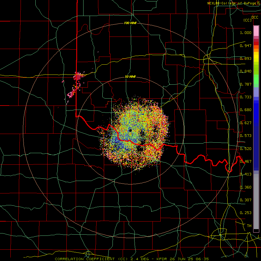Click the 0.787 scale value
The height and width of the screenshot is (261, 261).
(246, 84)
